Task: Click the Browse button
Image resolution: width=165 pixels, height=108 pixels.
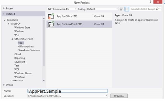Action: click(119, 96)
